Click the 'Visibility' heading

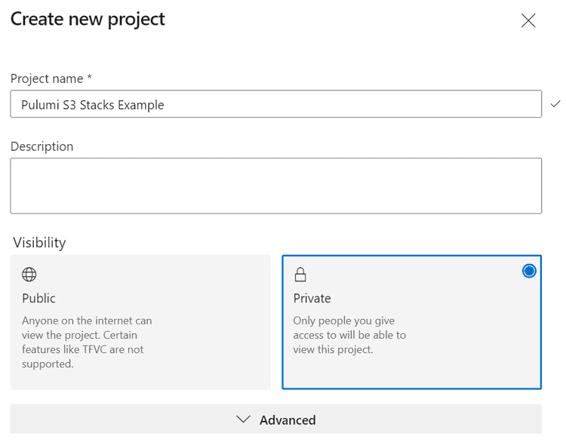(x=39, y=243)
